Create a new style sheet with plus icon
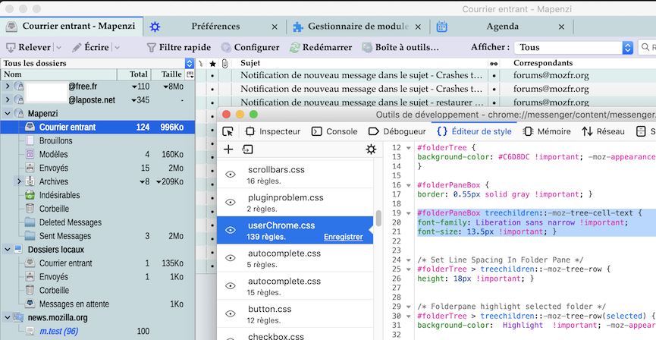 (228, 150)
